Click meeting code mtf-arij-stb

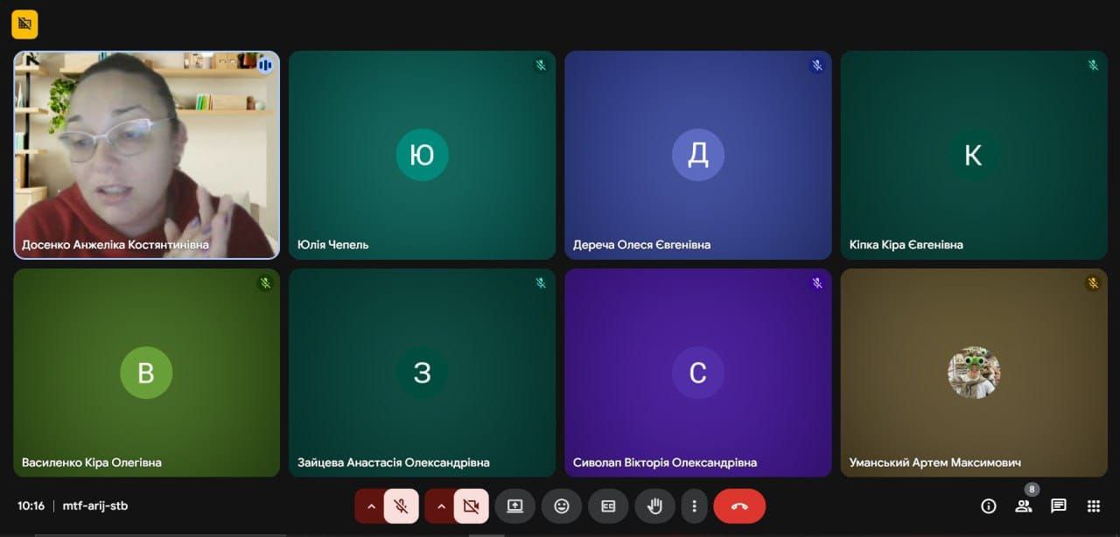pos(94,506)
